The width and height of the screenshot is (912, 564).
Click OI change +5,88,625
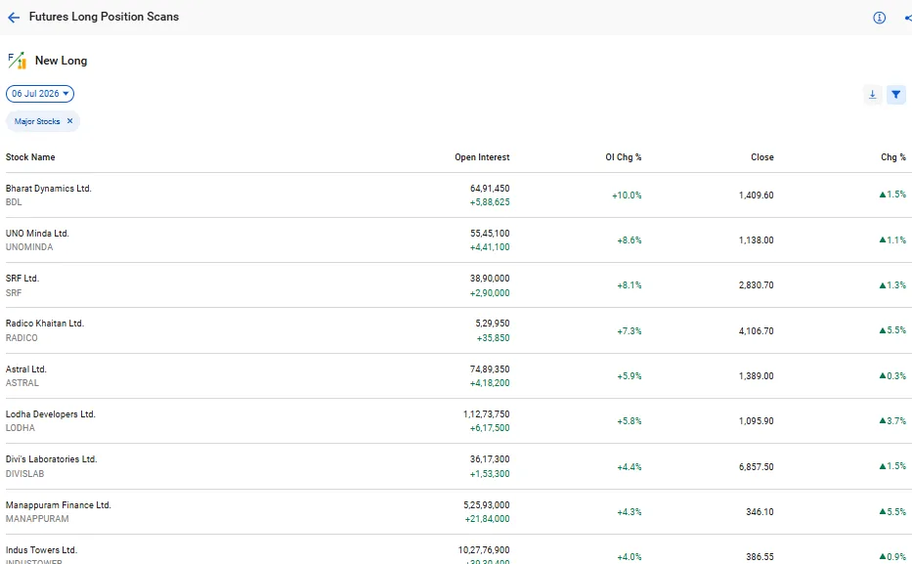(490, 202)
